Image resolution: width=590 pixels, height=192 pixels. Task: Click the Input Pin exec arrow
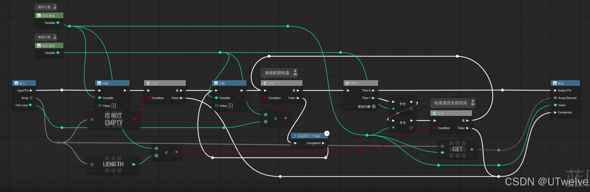pos(31,90)
